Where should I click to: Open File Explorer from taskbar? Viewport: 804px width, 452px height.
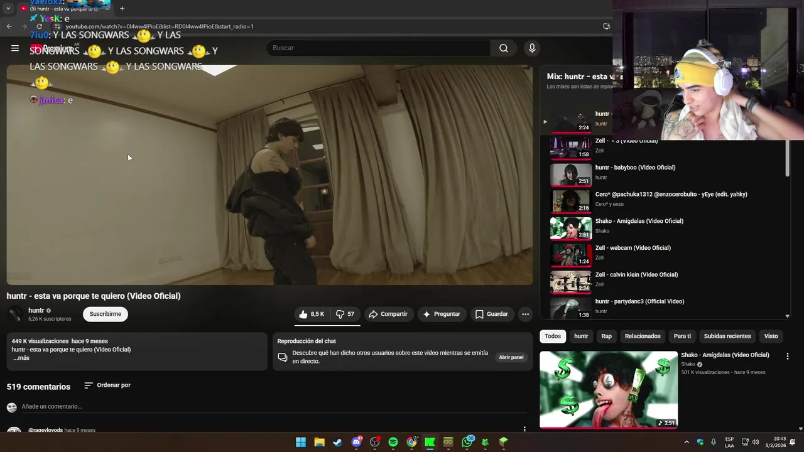coord(319,442)
